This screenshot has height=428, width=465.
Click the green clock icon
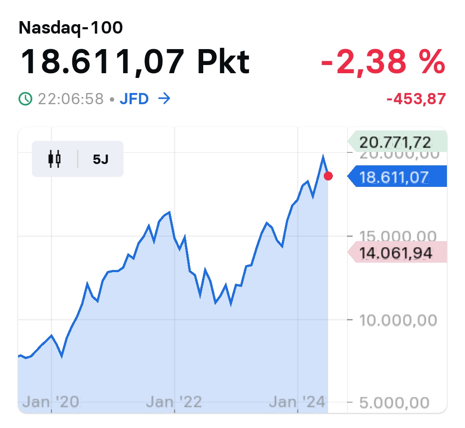point(25,99)
